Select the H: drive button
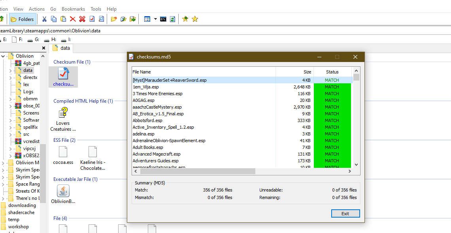The width and height of the screenshot is (451, 233). [x=50, y=39]
